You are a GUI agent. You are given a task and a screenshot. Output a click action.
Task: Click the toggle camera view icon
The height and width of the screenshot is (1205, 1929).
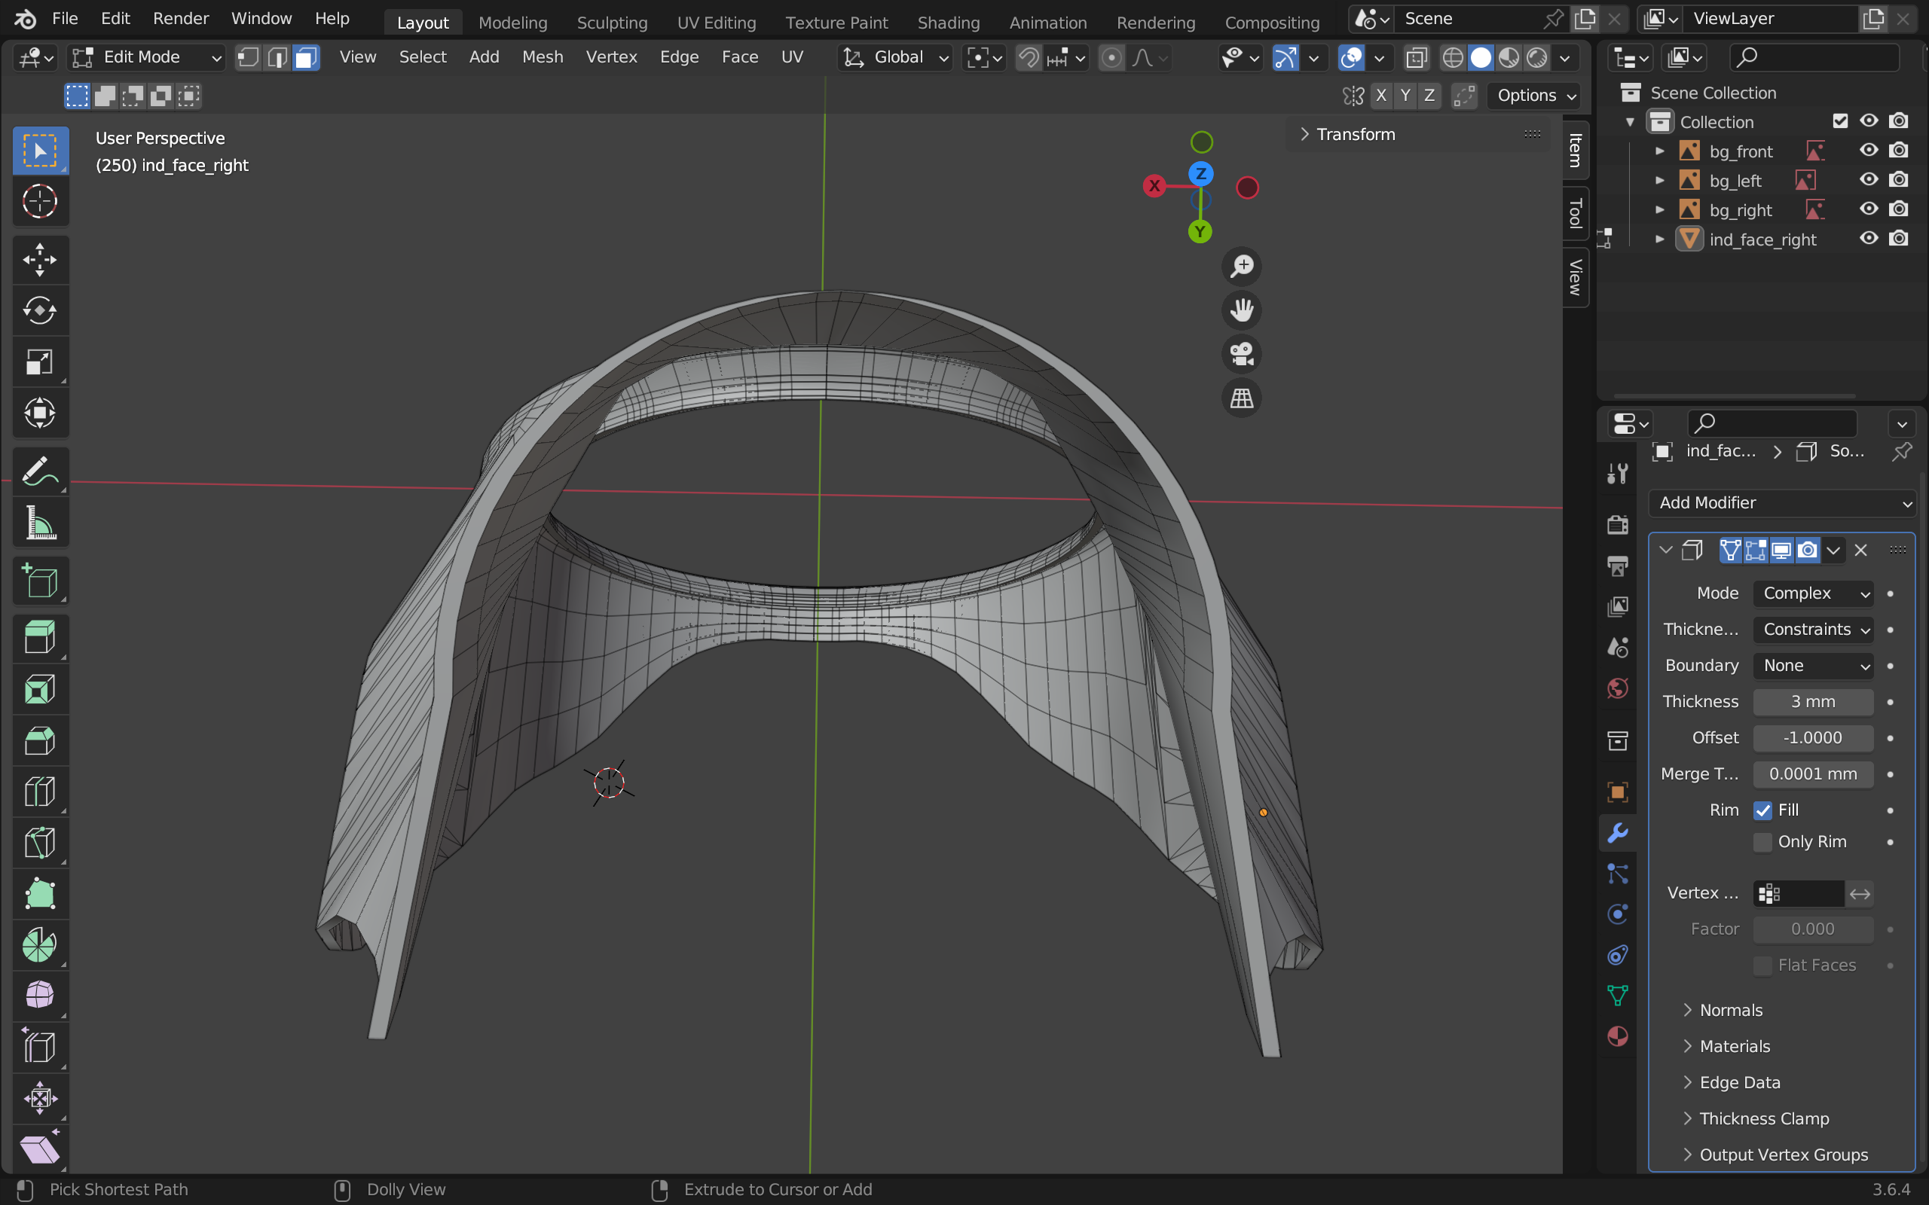click(x=1241, y=354)
